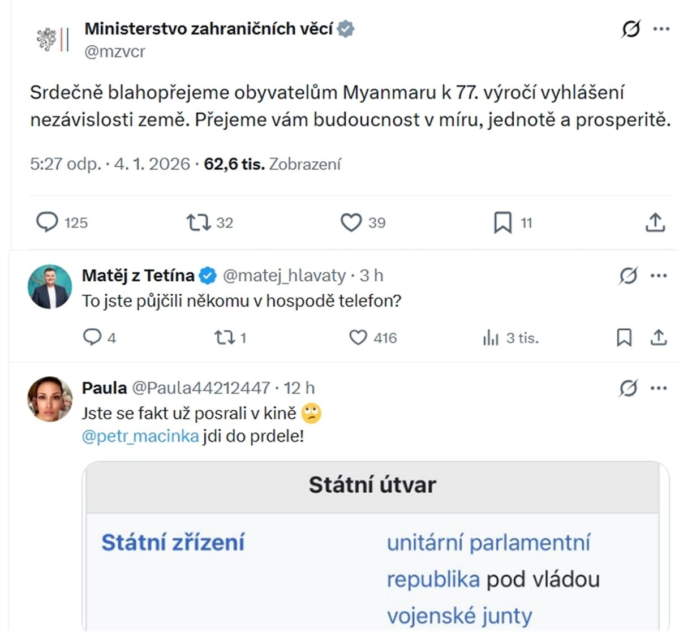
Task: Open Grok icon on Paula's reply
Action: point(628,388)
